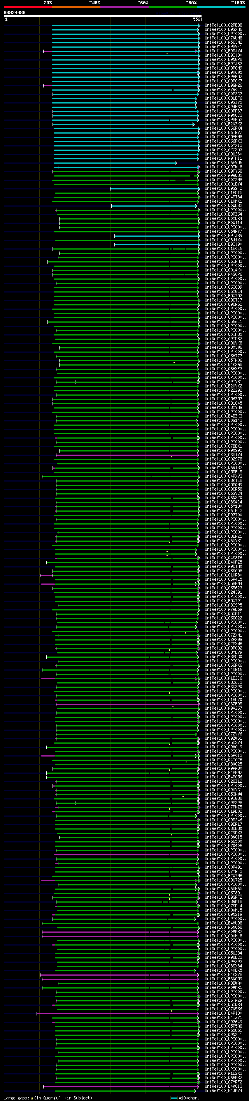Image resolution: width=249 pixels, height=1101 pixels.
Task: Click the partial cyan bar for B9S9F2
Action: 155,189
